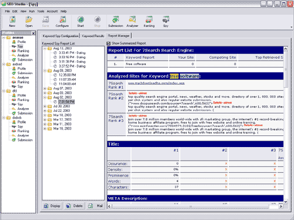Collapse the dfd project tree node
Viewport: 294px width, 220px height.
[x=4, y=91]
